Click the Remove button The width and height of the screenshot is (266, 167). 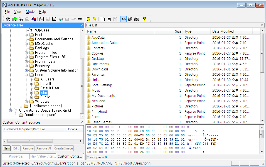28,148
